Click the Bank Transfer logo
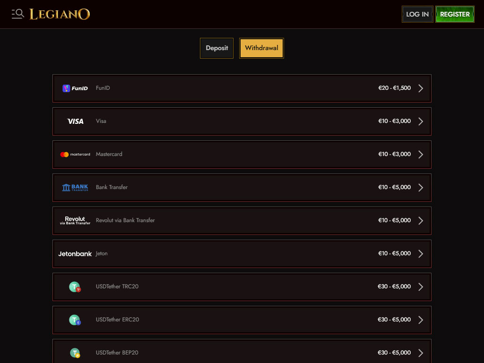Viewport: 484px width, 363px height. [x=75, y=187]
